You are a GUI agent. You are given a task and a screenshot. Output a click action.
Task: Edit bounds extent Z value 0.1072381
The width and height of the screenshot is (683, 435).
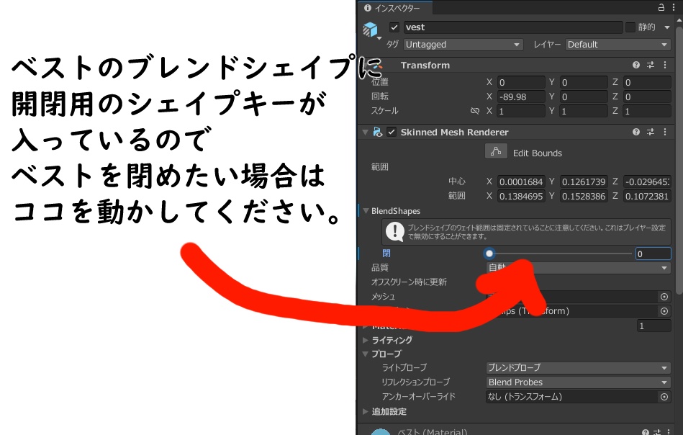tap(647, 196)
